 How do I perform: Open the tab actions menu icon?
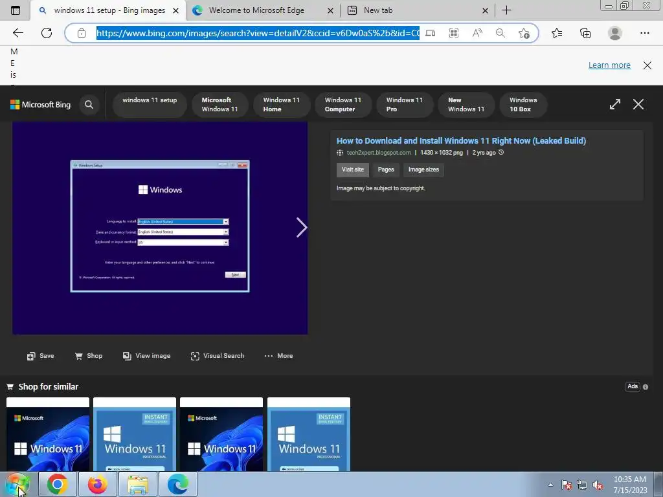pyautogui.click(x=16, y=10)
